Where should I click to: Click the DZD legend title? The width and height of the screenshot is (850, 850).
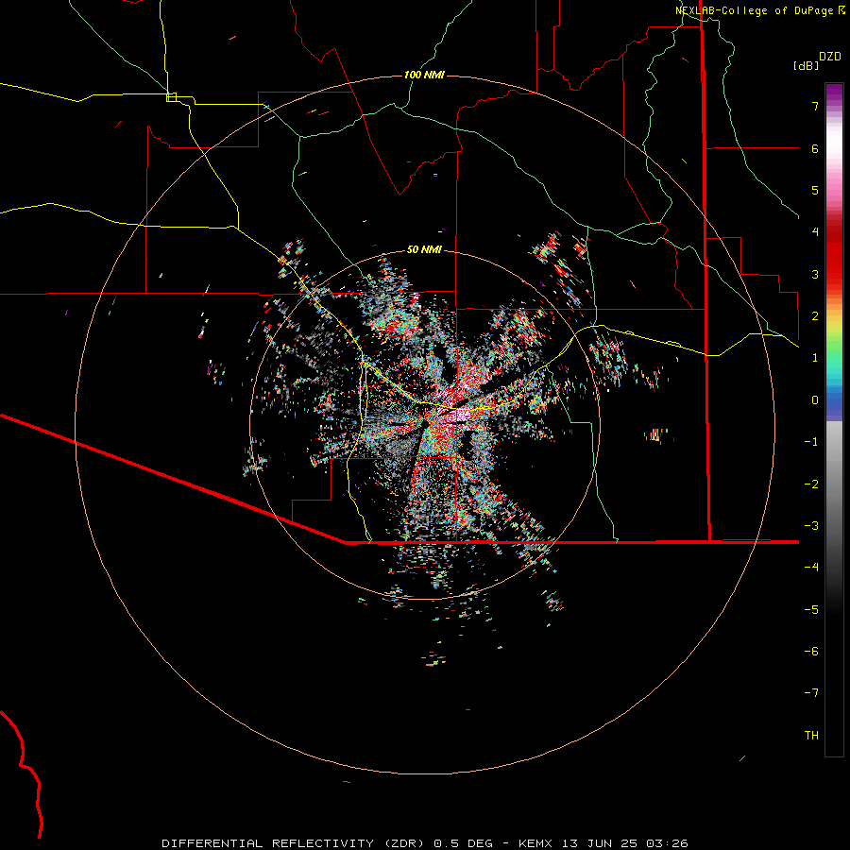pos(830,57)
